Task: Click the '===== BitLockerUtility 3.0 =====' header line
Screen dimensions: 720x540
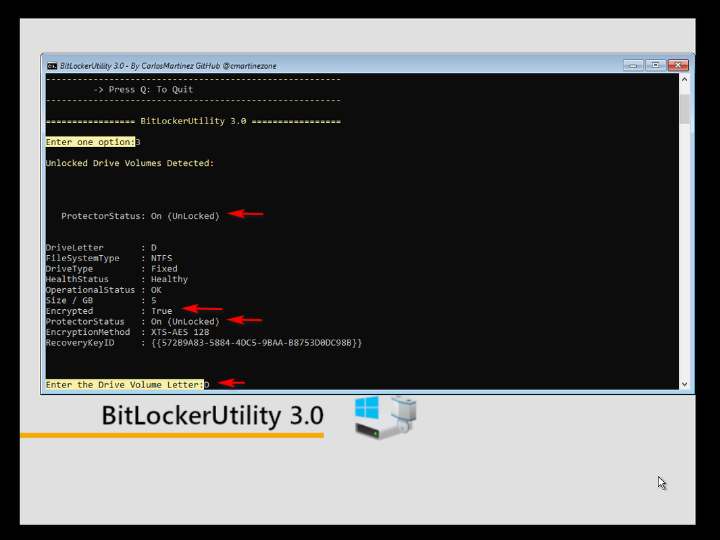Action: [x=193, y=121]
